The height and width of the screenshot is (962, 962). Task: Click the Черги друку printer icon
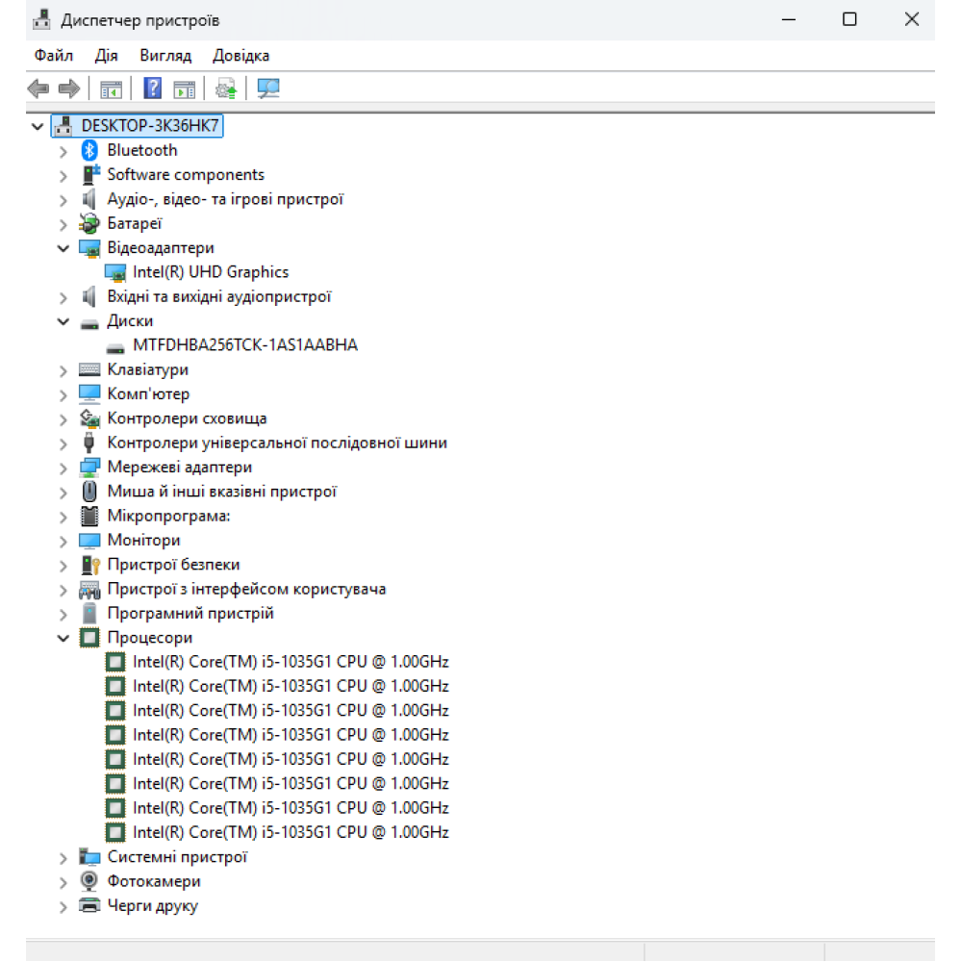tap(89, 906)
